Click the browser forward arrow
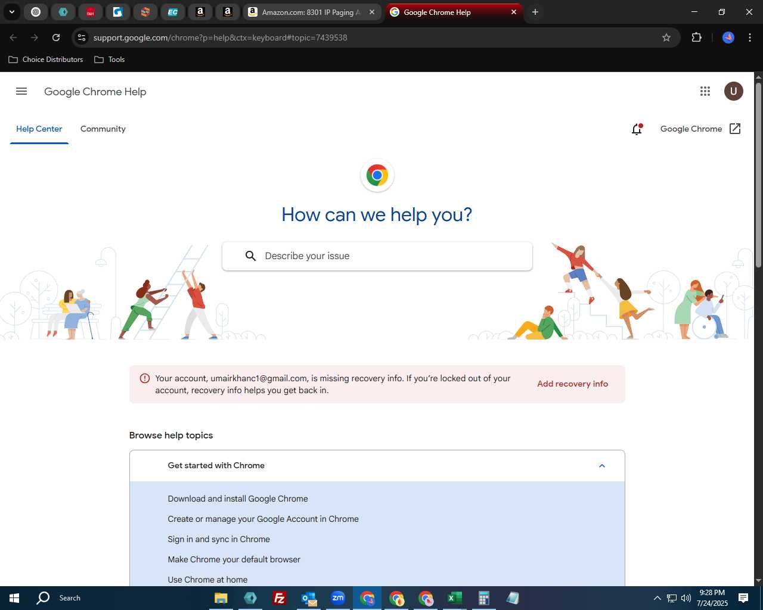763x610 pixels. (x=35, y=38)
